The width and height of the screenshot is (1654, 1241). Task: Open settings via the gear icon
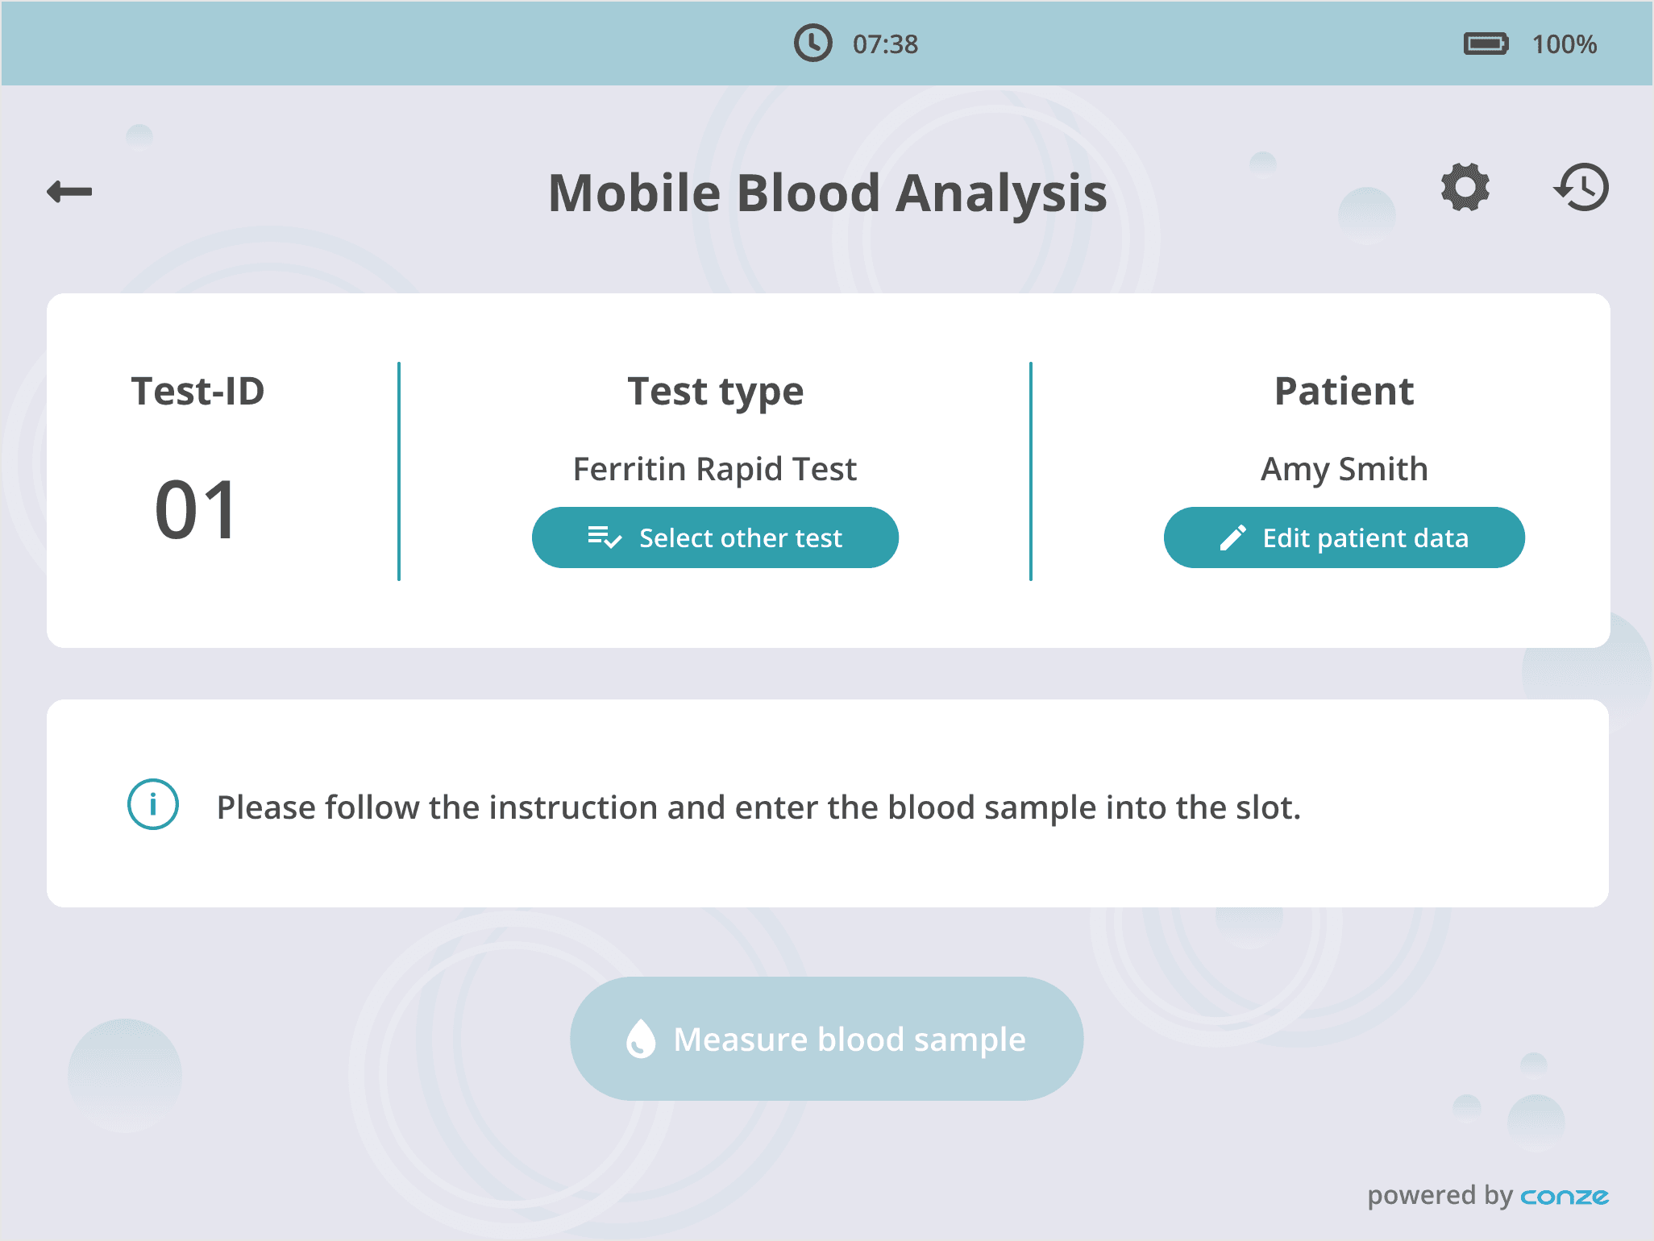point(1465,188)
